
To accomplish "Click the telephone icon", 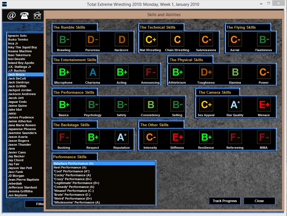I will click(x=24, y=16).
